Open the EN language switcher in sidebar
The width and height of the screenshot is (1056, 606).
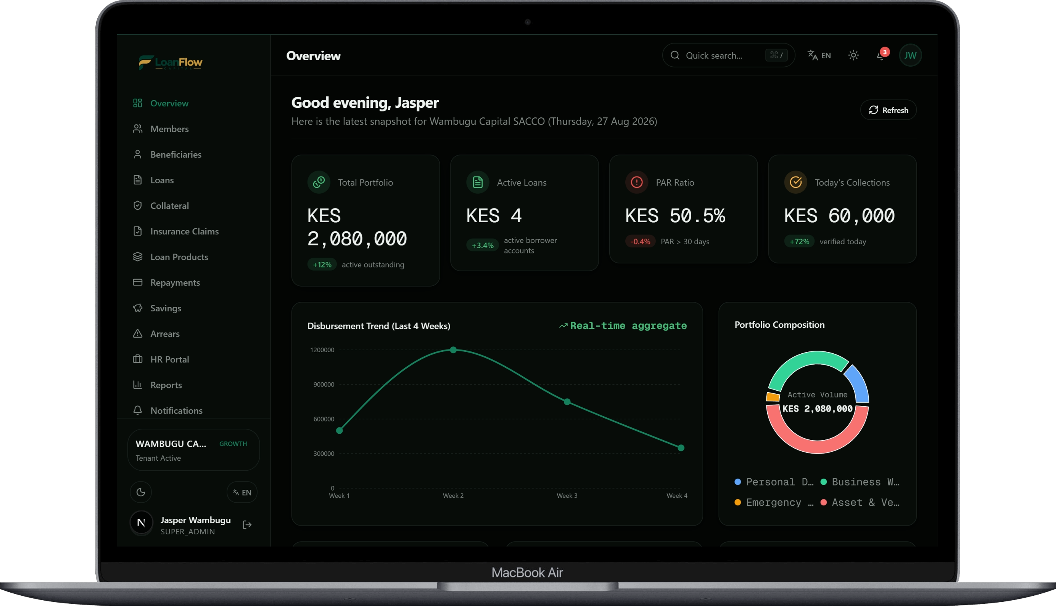[242, 492]
